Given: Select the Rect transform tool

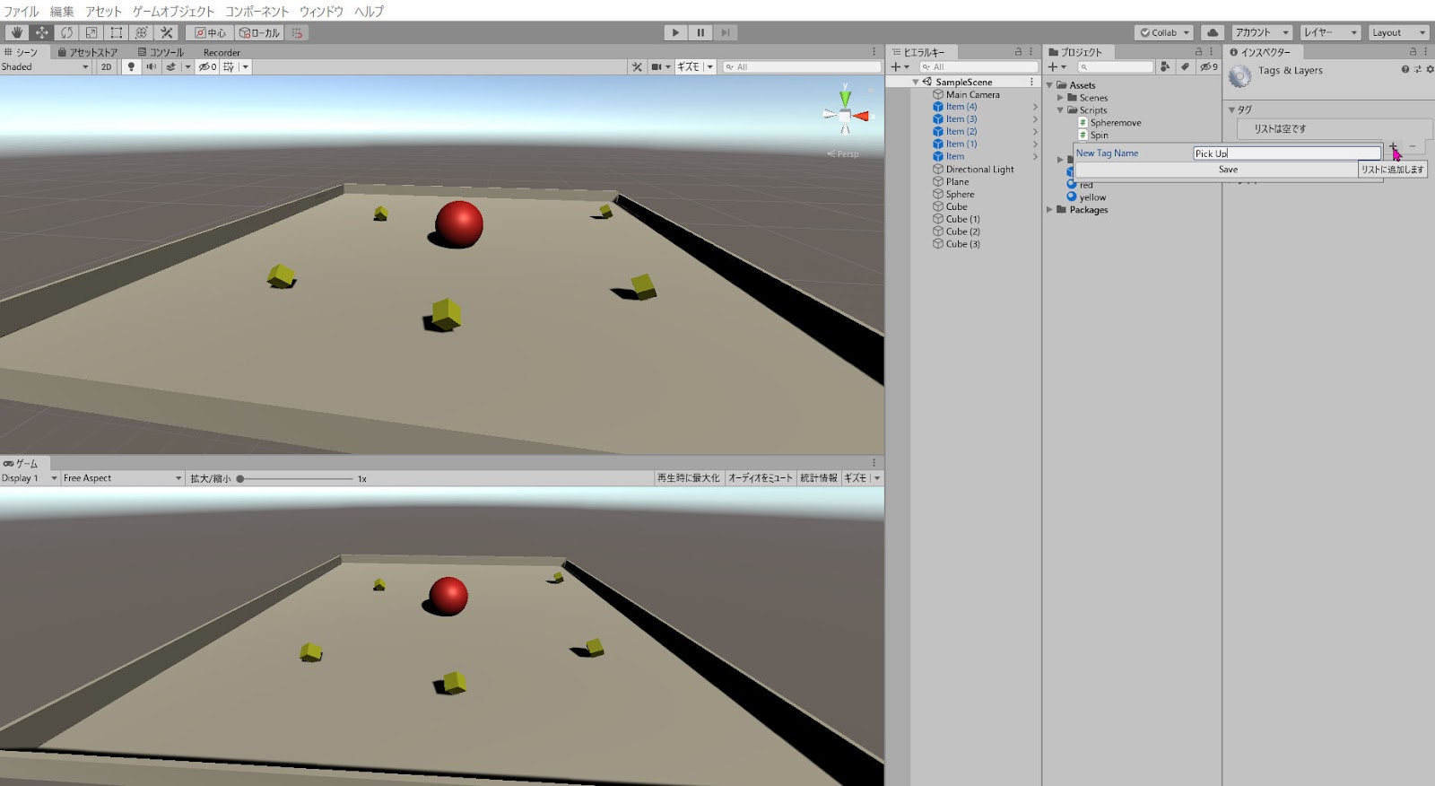Looking at the screenshot, I should click(x=117, y=32).
